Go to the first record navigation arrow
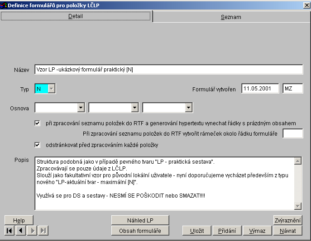The height and width of the screenshot is (241, 311). click(9, 231)
